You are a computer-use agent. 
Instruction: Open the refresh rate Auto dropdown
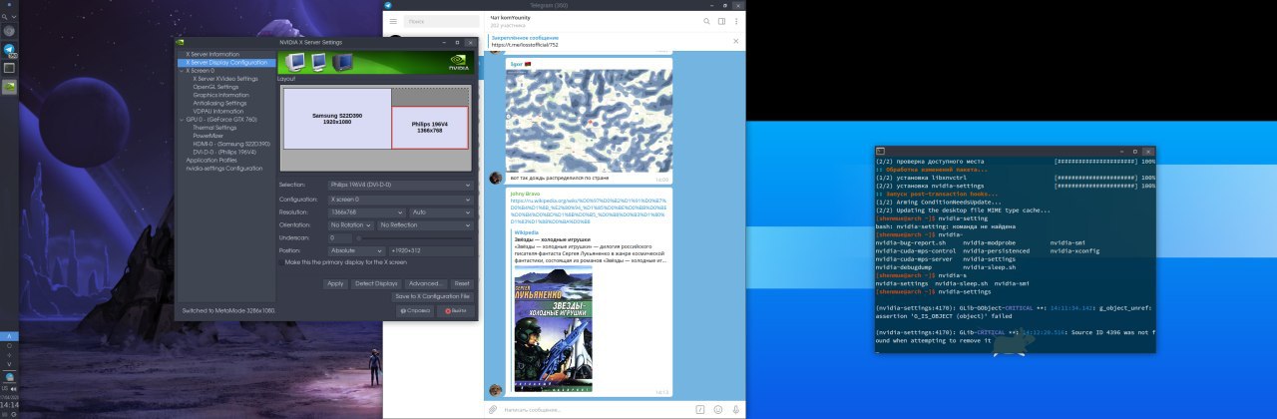point(441,211)
